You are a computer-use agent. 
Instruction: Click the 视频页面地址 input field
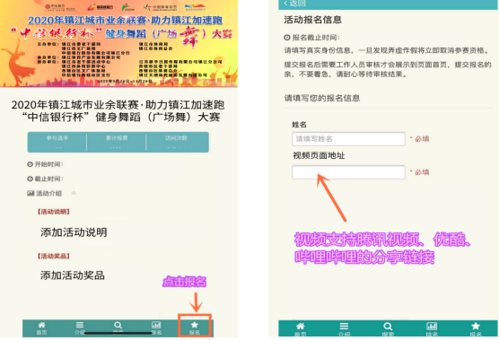point(348,172)
